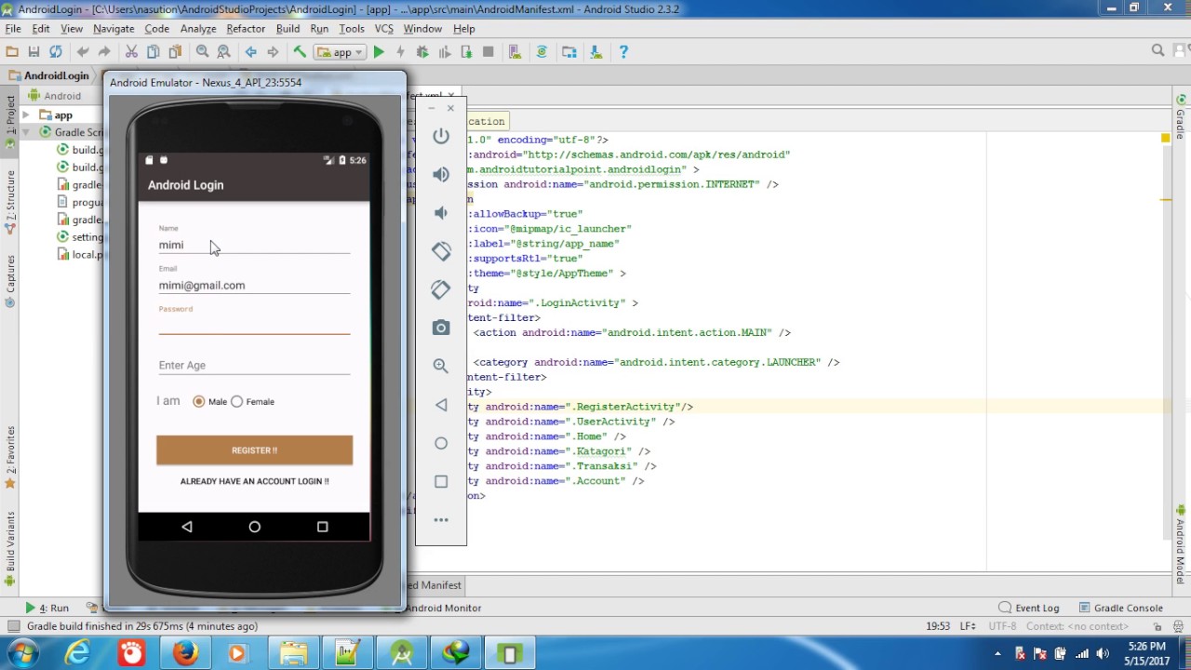Open the Tools menu
The width and height of the screenshot is (1191, 670).
point(352,29)
